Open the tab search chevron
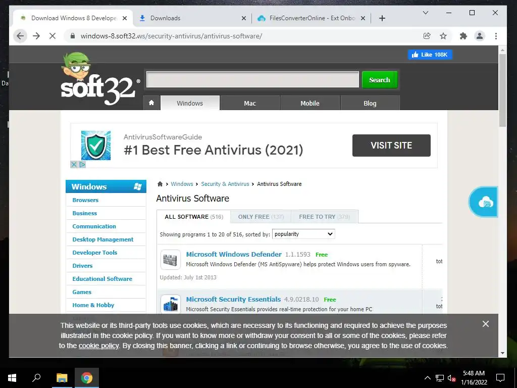Viewport: 517px width, 388px height. [426, 13]
